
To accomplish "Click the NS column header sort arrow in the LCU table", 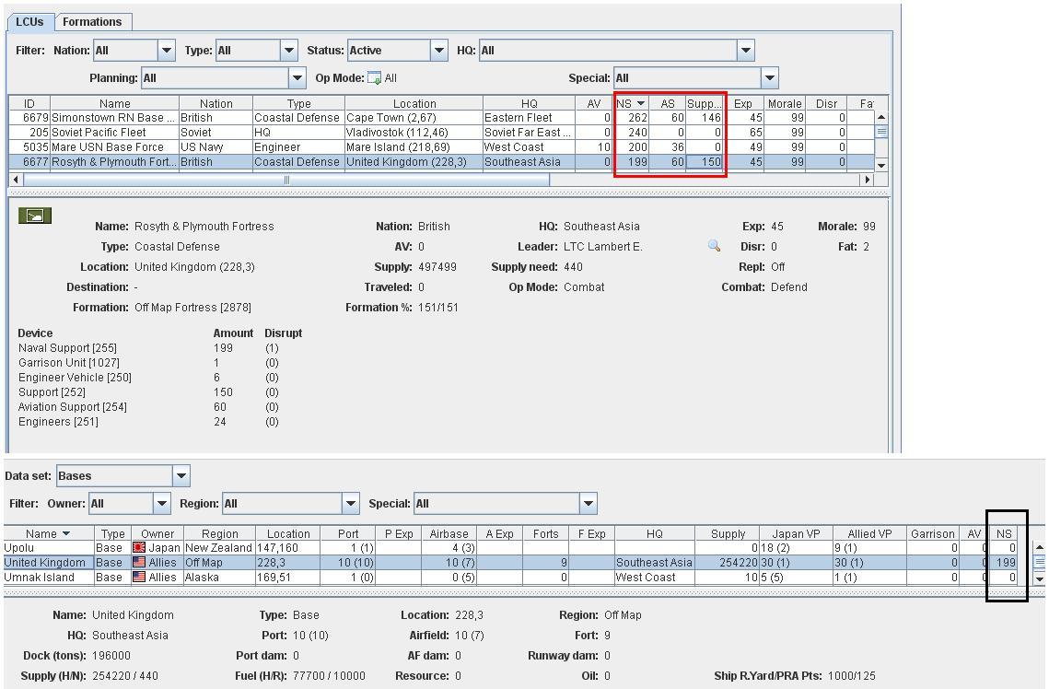I will [641, 104].
